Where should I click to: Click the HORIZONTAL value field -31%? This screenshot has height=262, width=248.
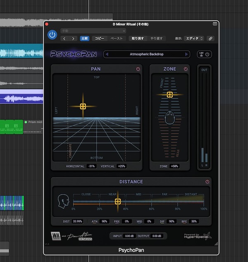[92, 166]
